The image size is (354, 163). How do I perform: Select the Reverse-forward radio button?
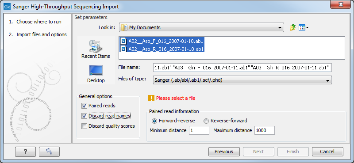206,121
